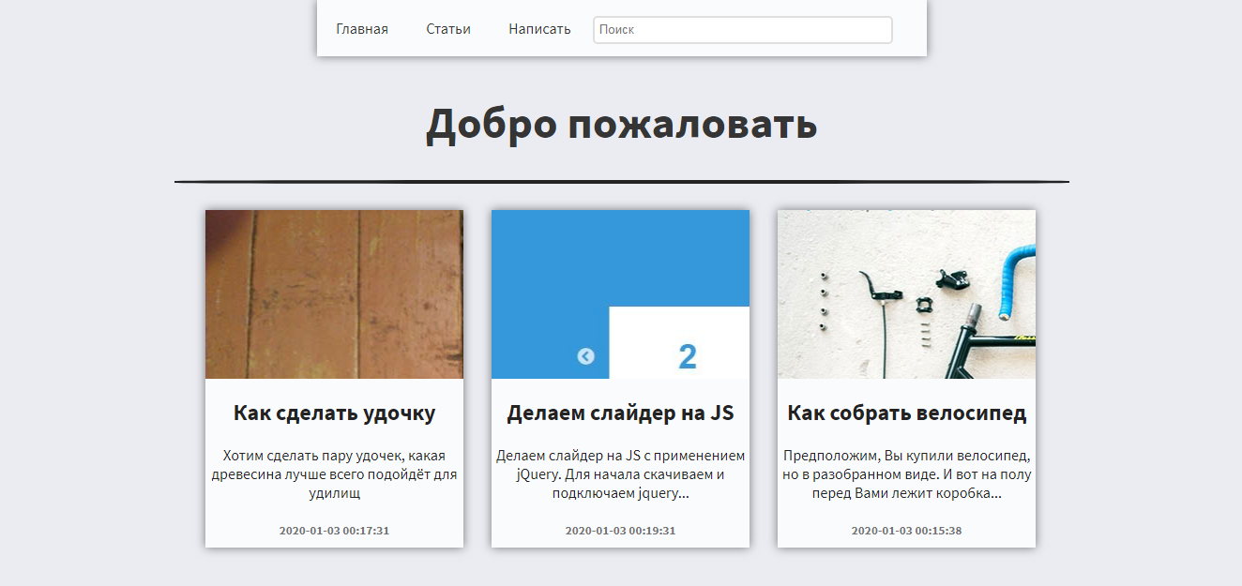Click the bicycle article description text

coord(906,474)
